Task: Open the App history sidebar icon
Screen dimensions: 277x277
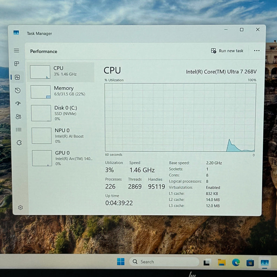Action: pos(18,90)
